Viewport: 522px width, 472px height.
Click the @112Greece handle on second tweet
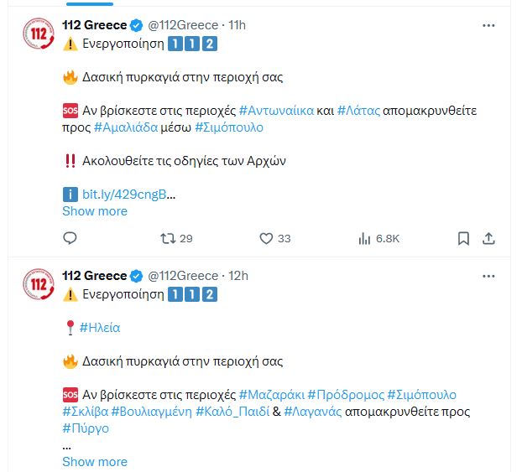(x=183, y=276)
